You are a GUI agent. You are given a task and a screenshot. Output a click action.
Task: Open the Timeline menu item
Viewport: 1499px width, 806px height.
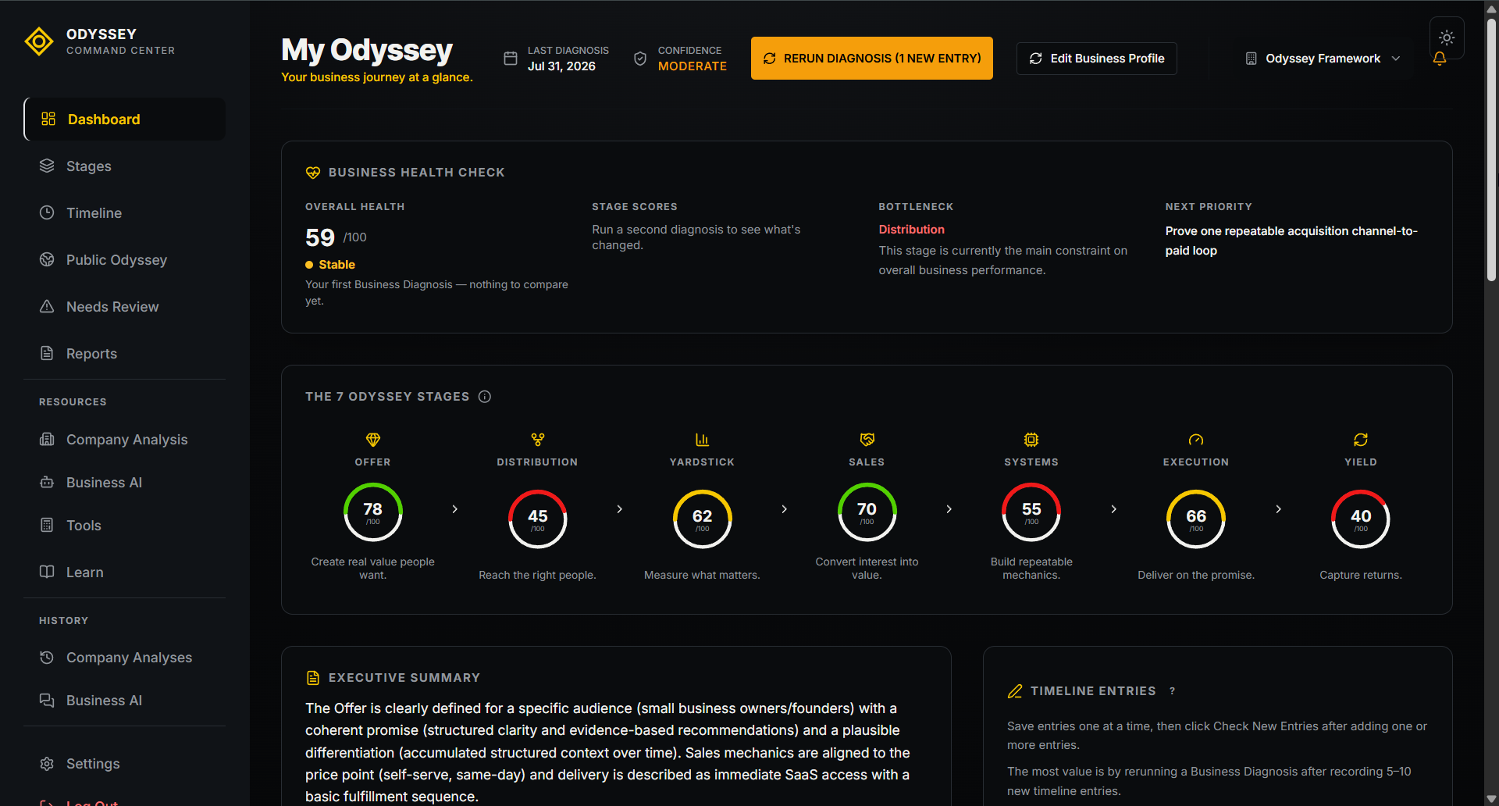coord(125,212)
